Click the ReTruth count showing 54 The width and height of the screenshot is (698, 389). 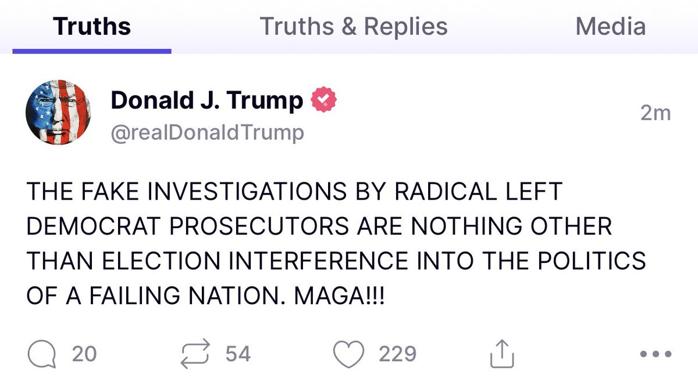coord(237,354)
